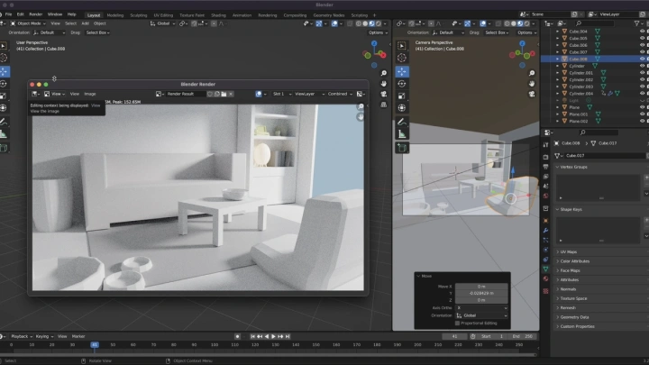The width and height of the screenshot is (649, 365).
Task: Select the Move tool in camera viewport toolbar
Action: (402, 70)
